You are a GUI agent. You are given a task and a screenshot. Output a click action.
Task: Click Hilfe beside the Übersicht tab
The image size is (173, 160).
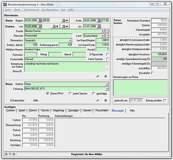click(132, 111)
